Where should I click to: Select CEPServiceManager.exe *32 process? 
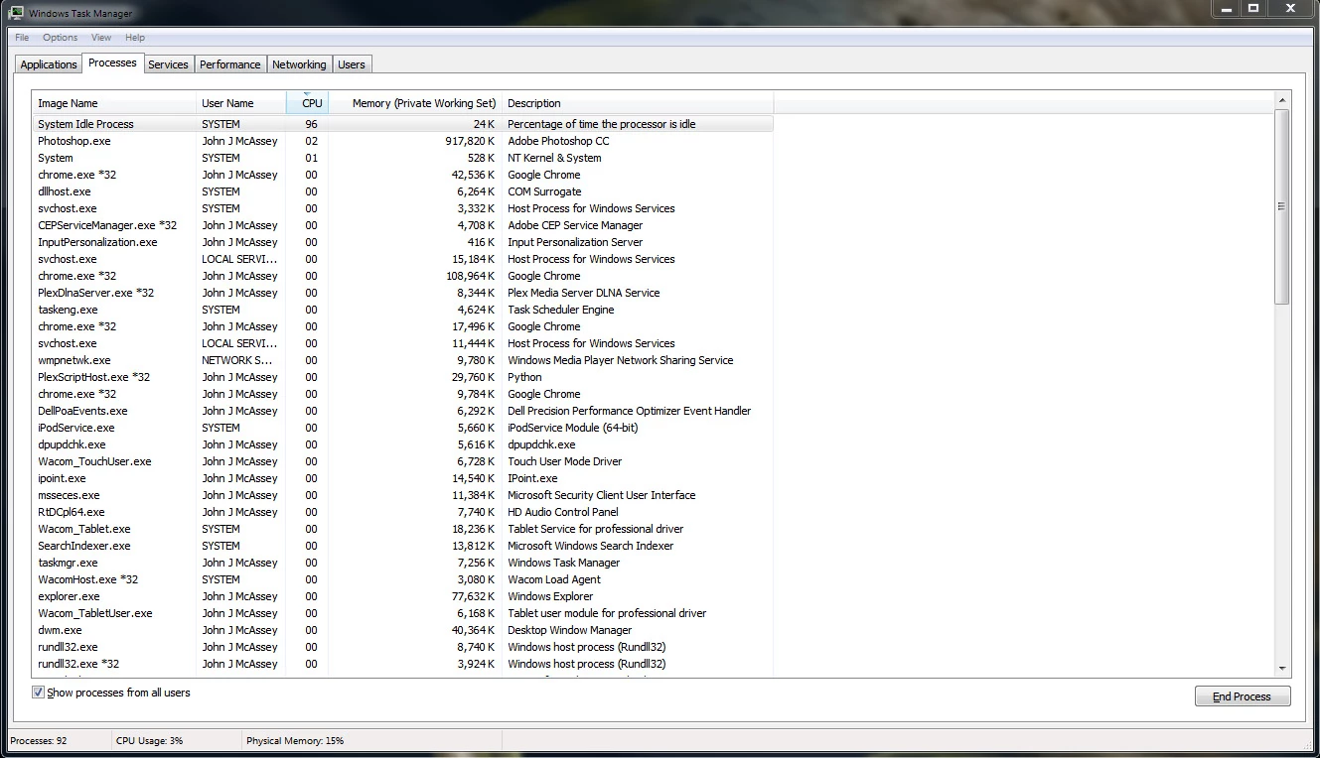pos(402,225)
